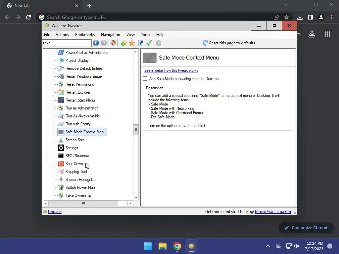
Task: Open the Help menu
Action: coord(160,34)
